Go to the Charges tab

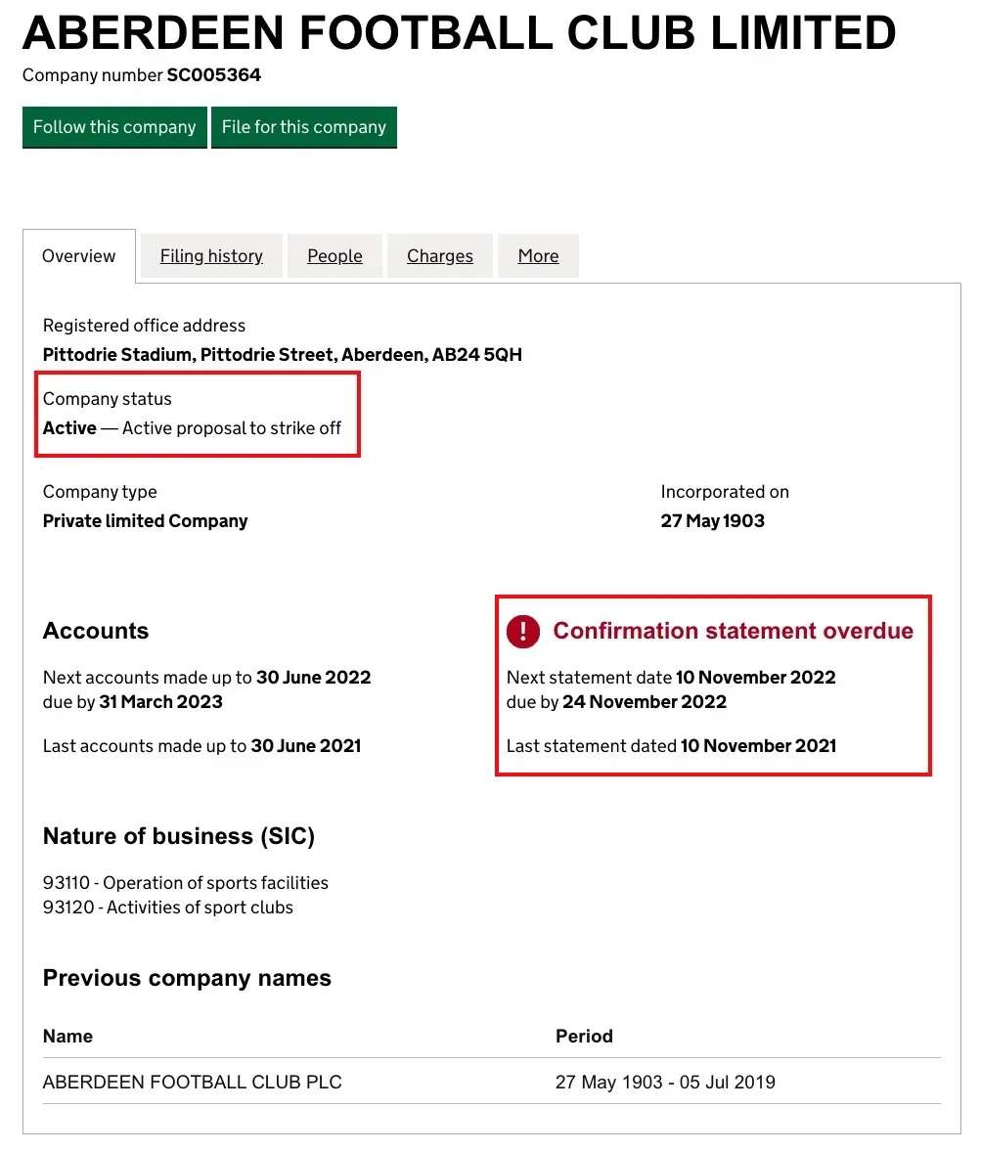[x=440, y=256]
